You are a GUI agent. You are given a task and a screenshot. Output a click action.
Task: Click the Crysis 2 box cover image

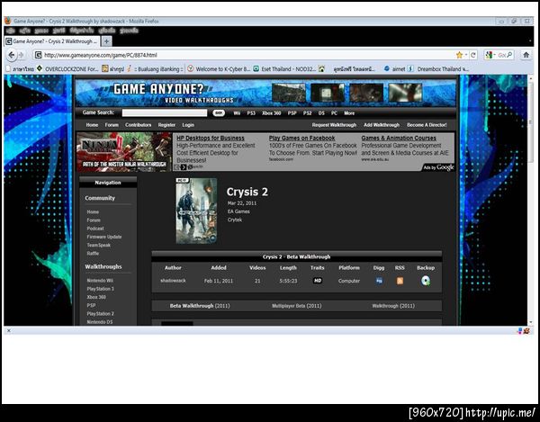(196, 211)
